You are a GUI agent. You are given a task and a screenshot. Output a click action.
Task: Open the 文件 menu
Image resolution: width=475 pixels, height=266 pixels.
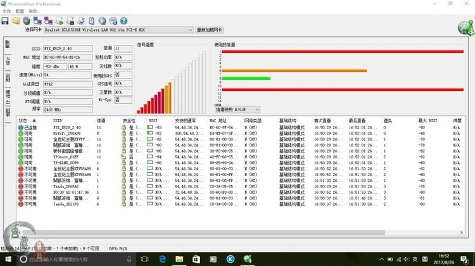(x=6, y=11)
